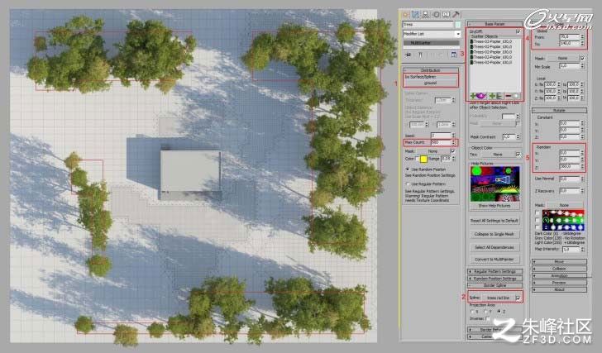Viewport: 602px width, 353px height.
Task: Click the object color swatch beside the Trees name
Action: point(457,25)
